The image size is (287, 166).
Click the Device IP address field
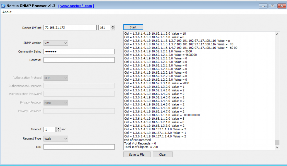click(x=70, y=28)
